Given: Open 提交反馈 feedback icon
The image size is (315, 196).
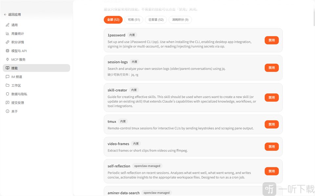Looking at the screenshot, I should pyautogui.click(x=8, y=103).
